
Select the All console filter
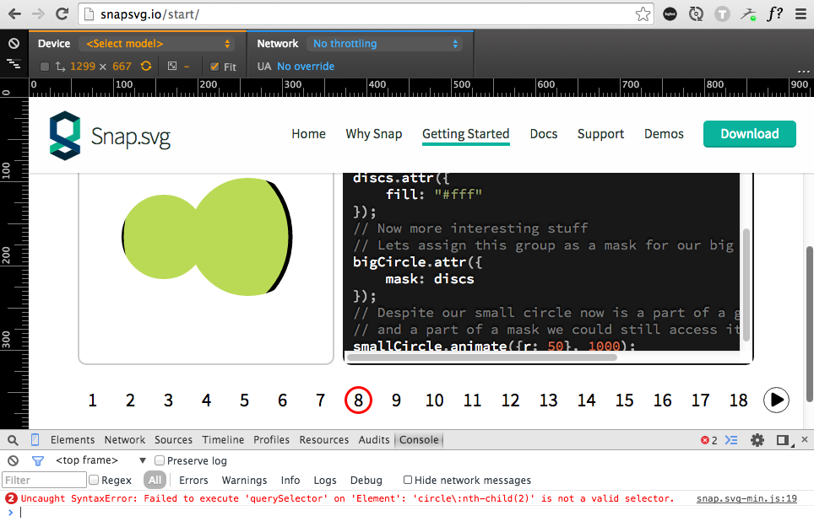[155, 480]
